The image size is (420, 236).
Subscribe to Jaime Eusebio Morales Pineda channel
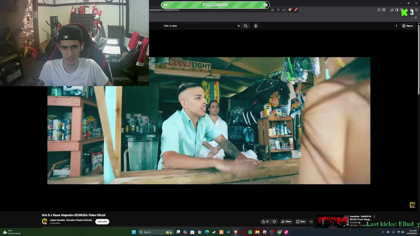[x=102, y=222]
